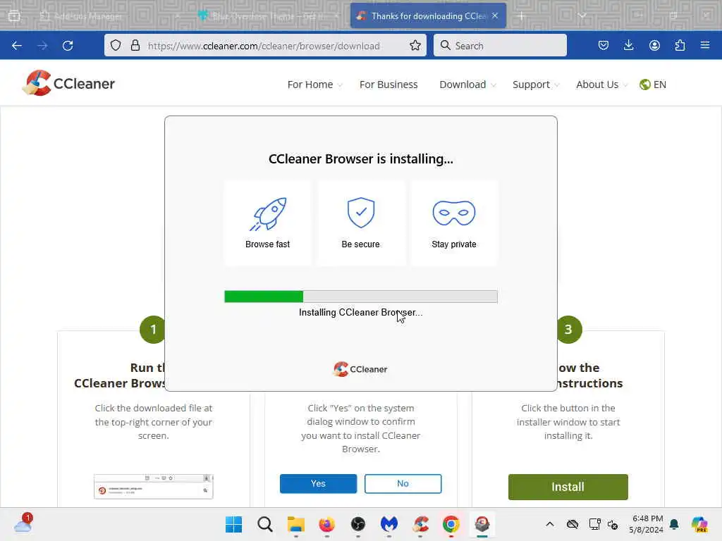722x541 pixels.
Task: Reload the page with the refresh icon
Action: click(x=68, y=46)
